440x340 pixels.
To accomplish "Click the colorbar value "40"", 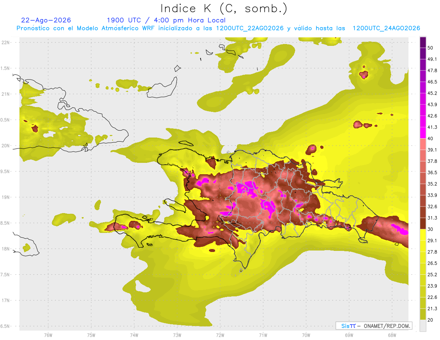I will click(x=430, y=139).
